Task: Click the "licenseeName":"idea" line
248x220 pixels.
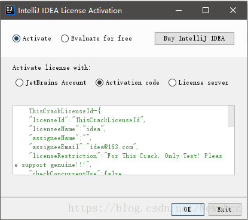Action: tap(68, 129)
